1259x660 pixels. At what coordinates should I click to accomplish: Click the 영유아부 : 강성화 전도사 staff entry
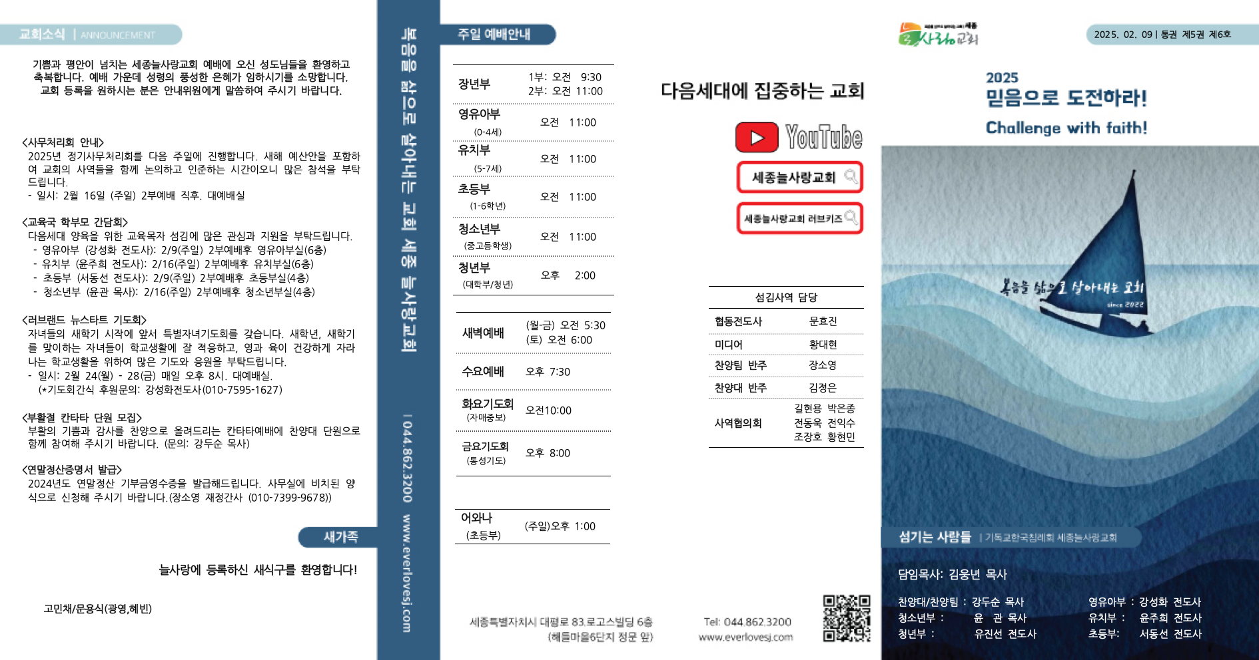click(1144, 601)
